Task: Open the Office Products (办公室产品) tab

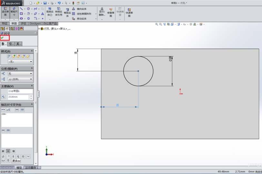Action: (50, 24)
